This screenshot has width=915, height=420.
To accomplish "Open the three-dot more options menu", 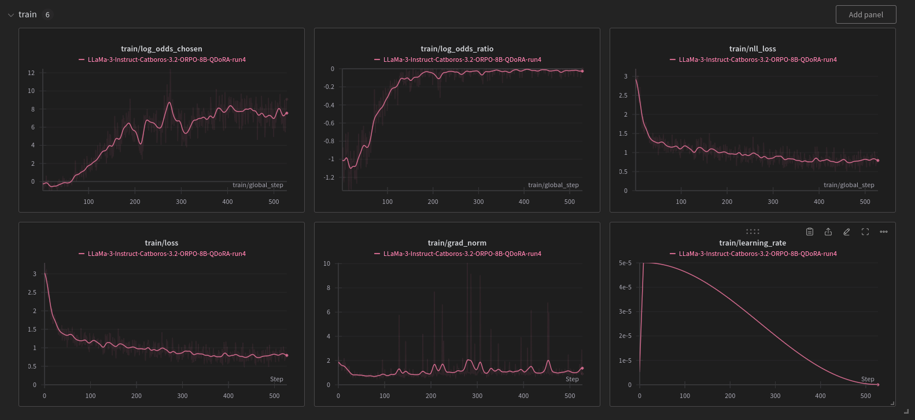I will coord(884,232).
